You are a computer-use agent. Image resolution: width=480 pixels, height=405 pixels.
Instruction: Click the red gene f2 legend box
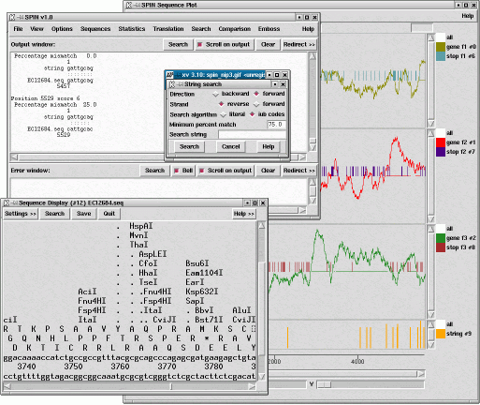coord(441,142)
